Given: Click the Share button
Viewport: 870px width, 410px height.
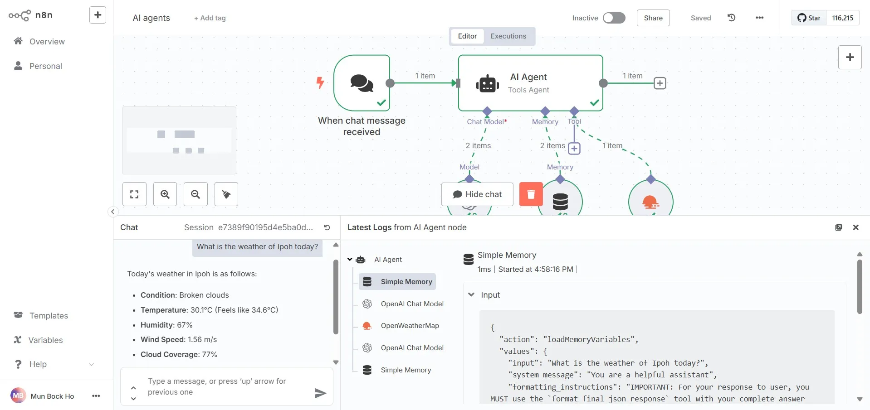Looking at the screenshot, I should coord(653,18).
